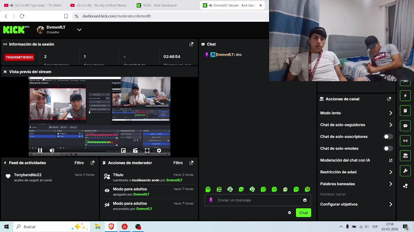Click the browser address bar URL
This screenshot has height=232, width=414.
[x=116, y=16]
